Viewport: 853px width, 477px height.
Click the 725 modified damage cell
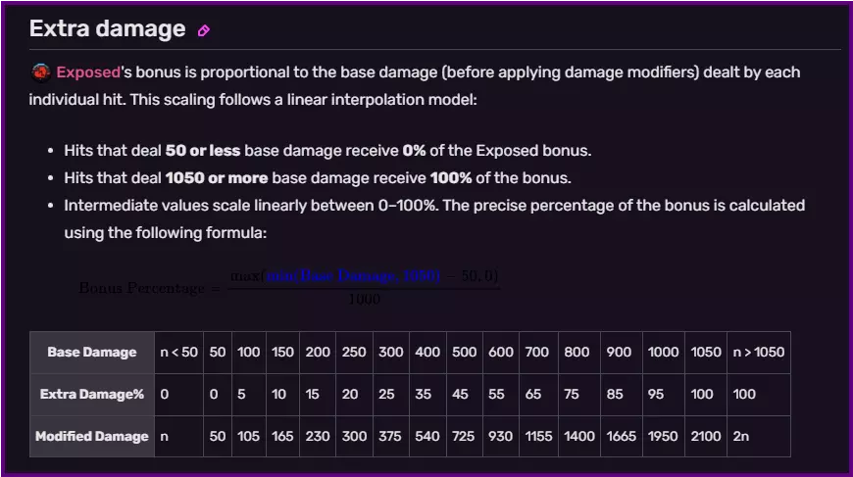tap(465, 436)
